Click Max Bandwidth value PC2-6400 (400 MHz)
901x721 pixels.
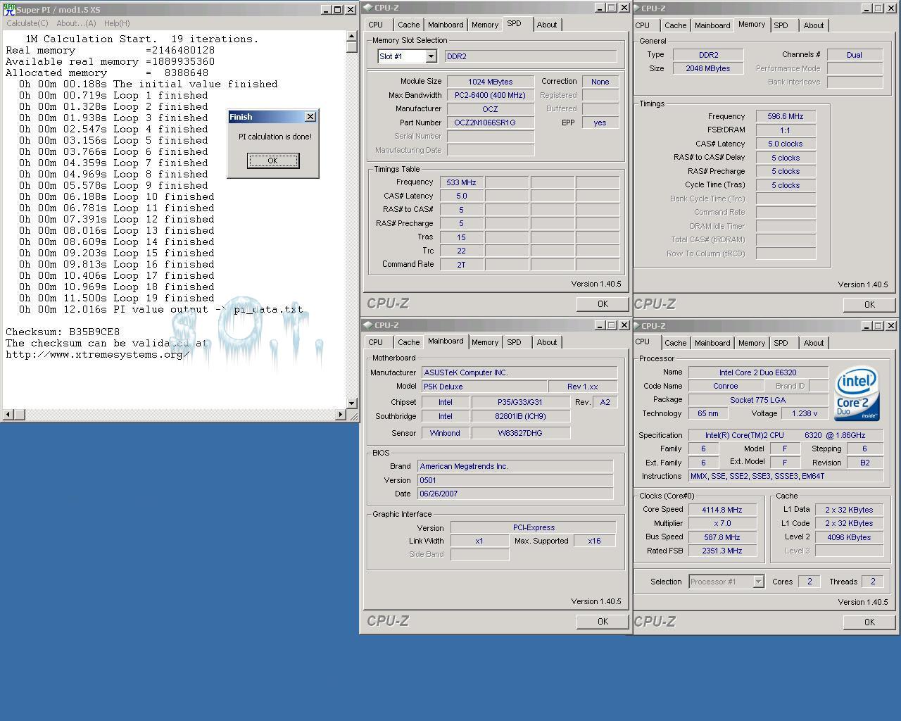(491, 95)
